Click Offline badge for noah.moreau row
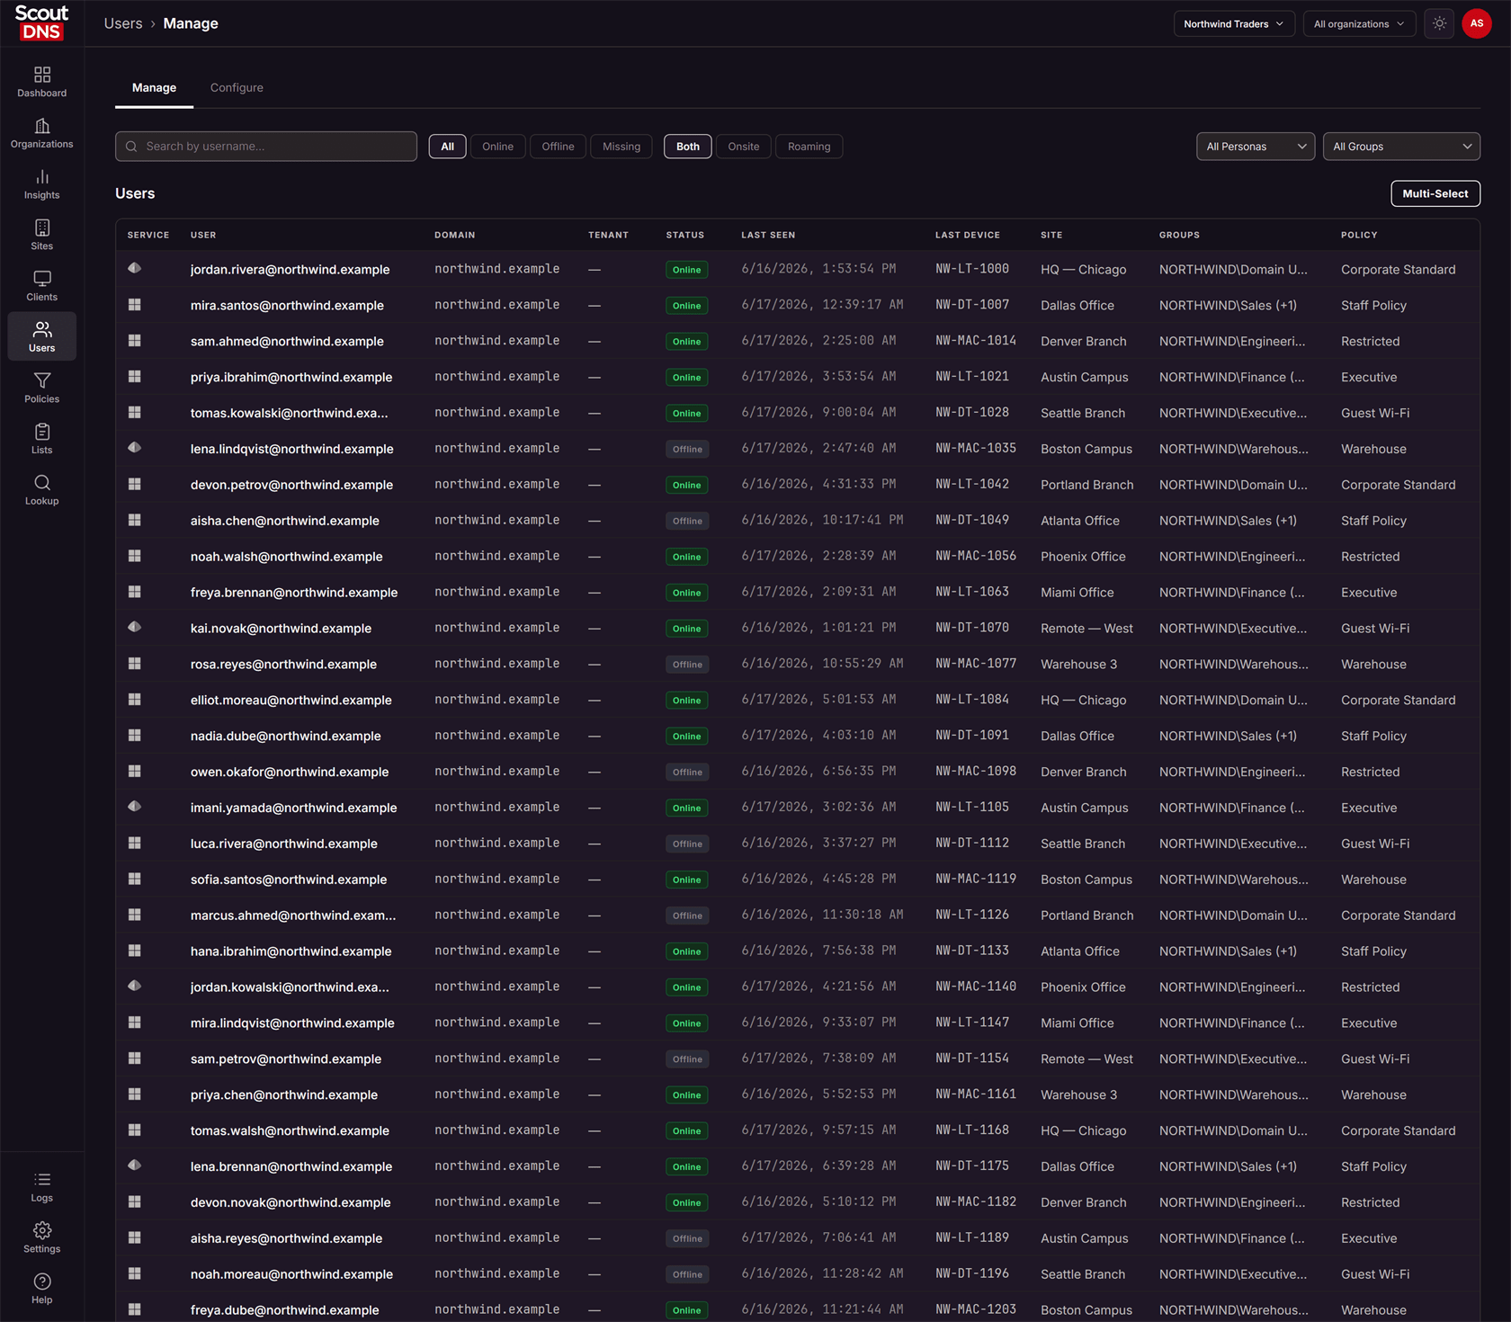 687,1274
